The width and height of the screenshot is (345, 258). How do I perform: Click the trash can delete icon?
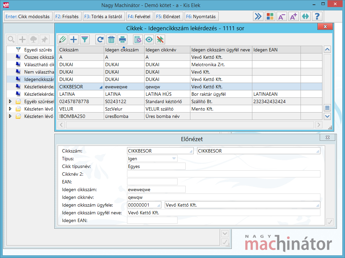click(x=111, y=40)
